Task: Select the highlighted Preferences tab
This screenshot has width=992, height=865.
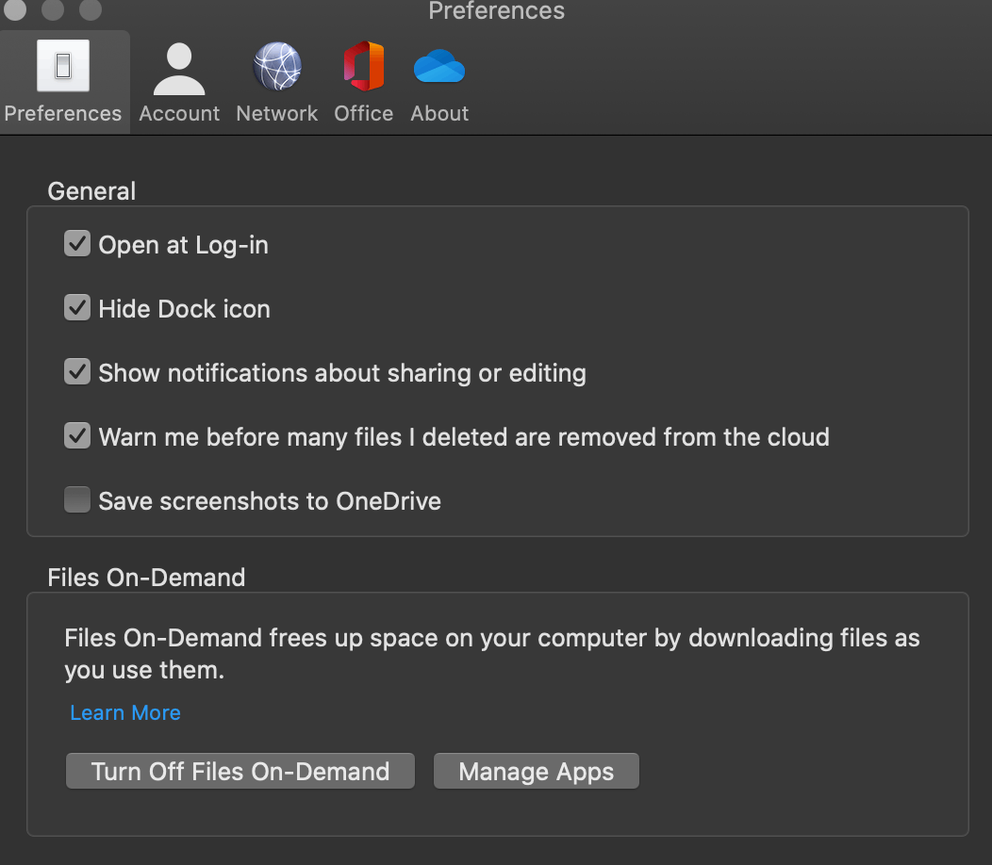Action: pos(62,80)
